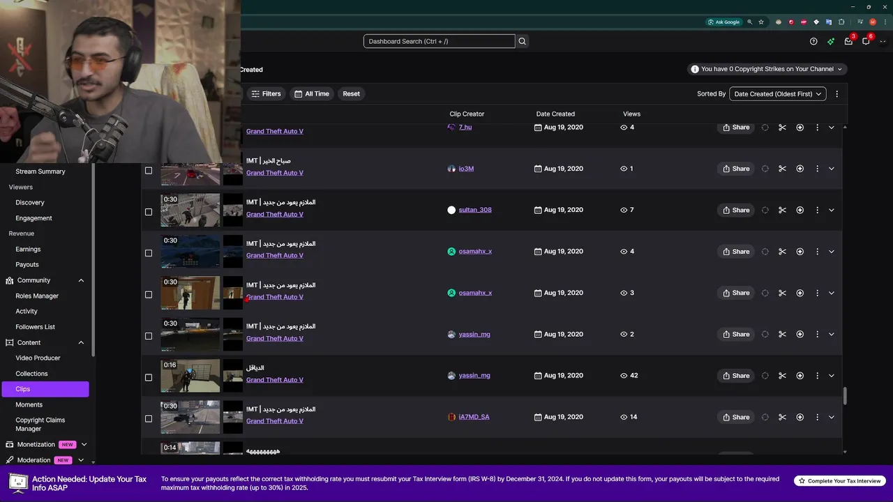Open the All Time date filter
This screenshot has width=893, height=502.
311,93
